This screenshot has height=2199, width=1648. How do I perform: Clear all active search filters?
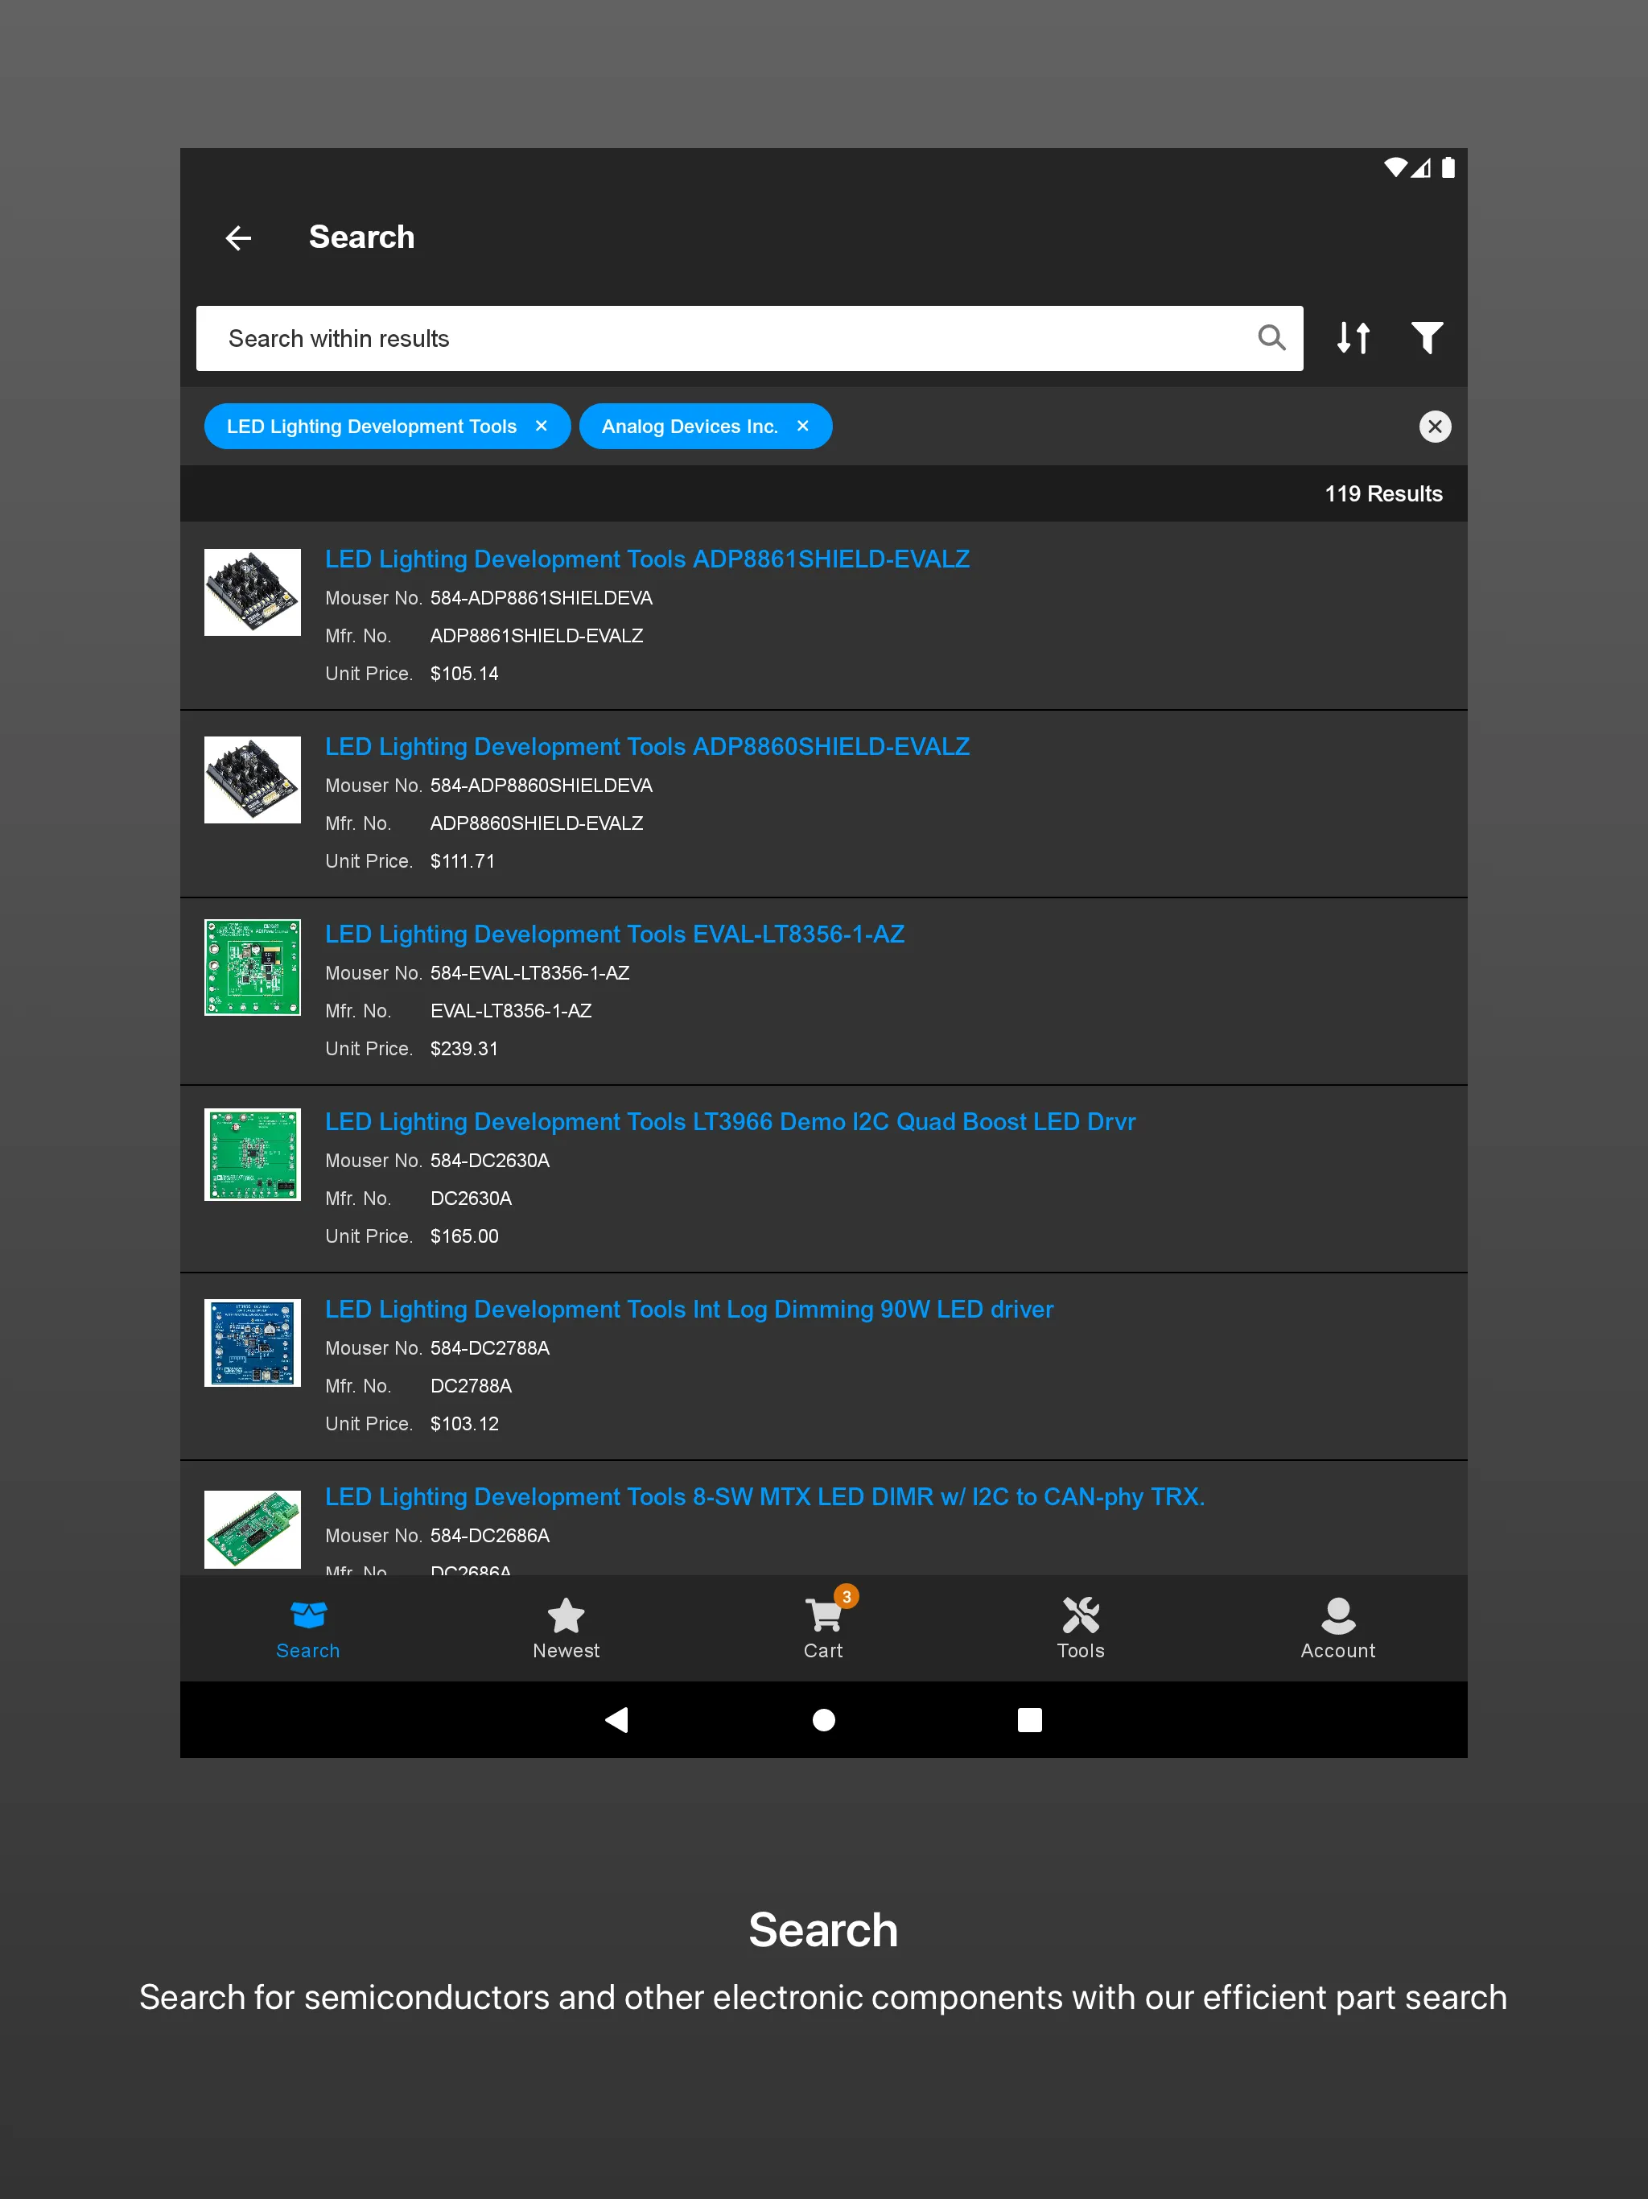coord(1435,426)
